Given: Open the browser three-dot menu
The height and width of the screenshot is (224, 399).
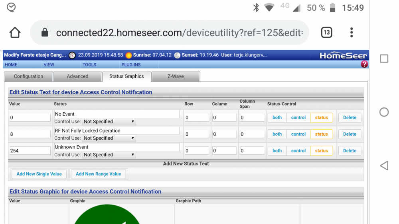Looking at the screenshot, I should click(x=352, y=33).
